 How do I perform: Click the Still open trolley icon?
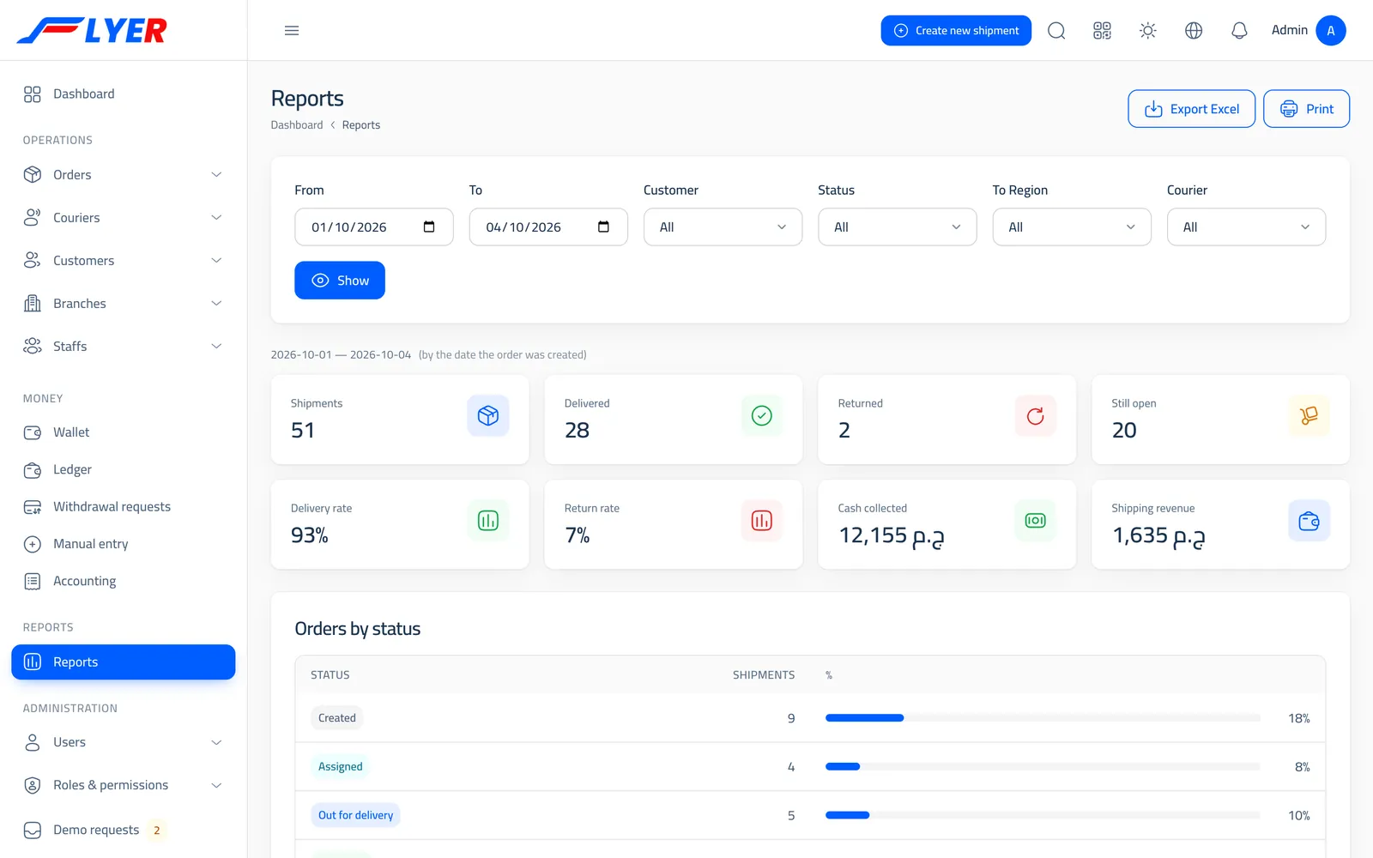coord(1309,416)
